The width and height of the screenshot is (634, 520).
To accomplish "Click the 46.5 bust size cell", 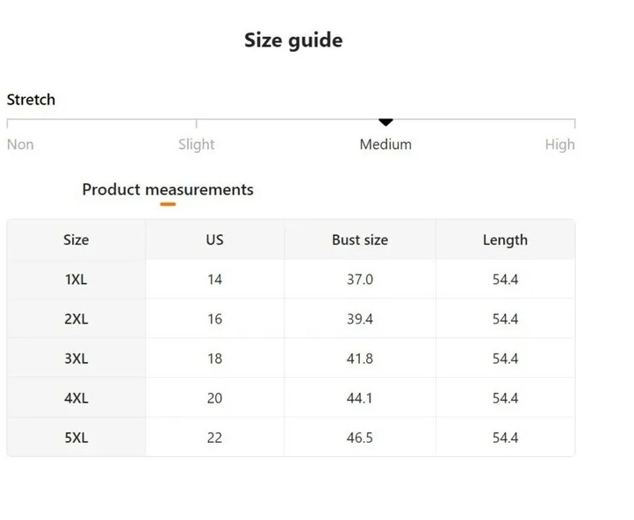I will click(x=360, y=438).
